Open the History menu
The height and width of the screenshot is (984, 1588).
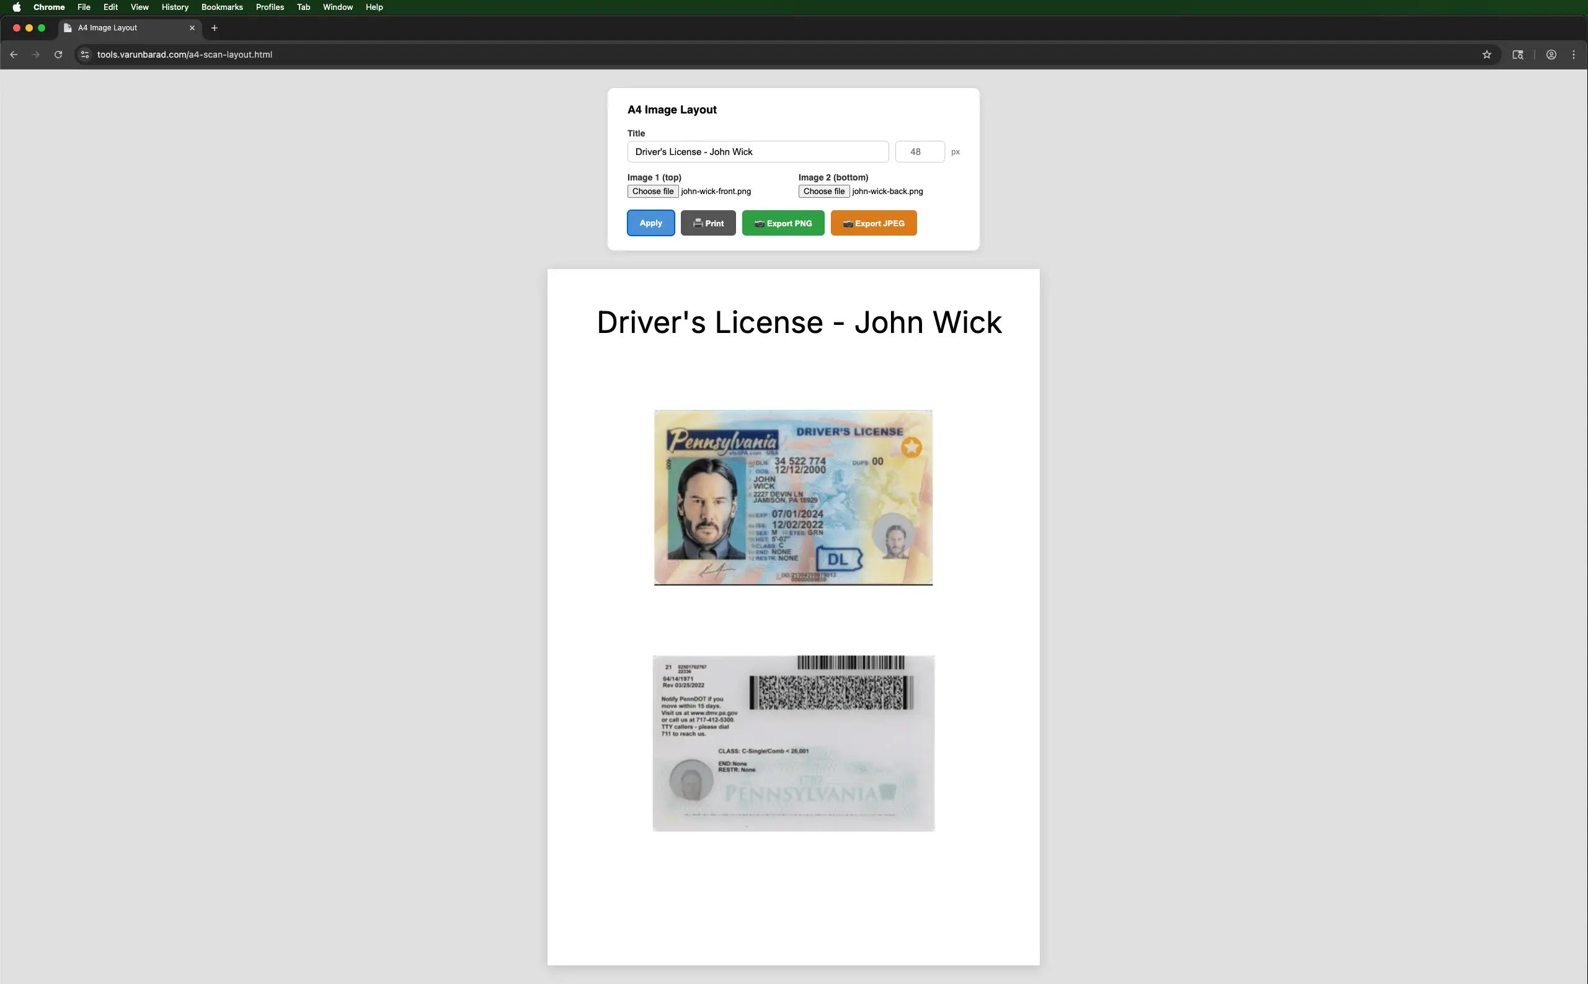coord(174,7)
